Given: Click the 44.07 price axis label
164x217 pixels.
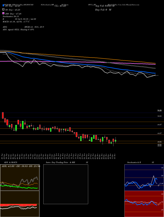Looking at the screenshot, I should coord(159,133).
